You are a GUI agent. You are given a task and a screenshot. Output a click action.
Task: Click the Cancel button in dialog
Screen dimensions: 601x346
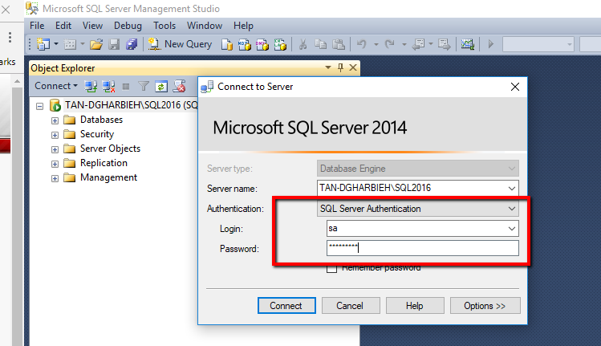coord(351,306)
